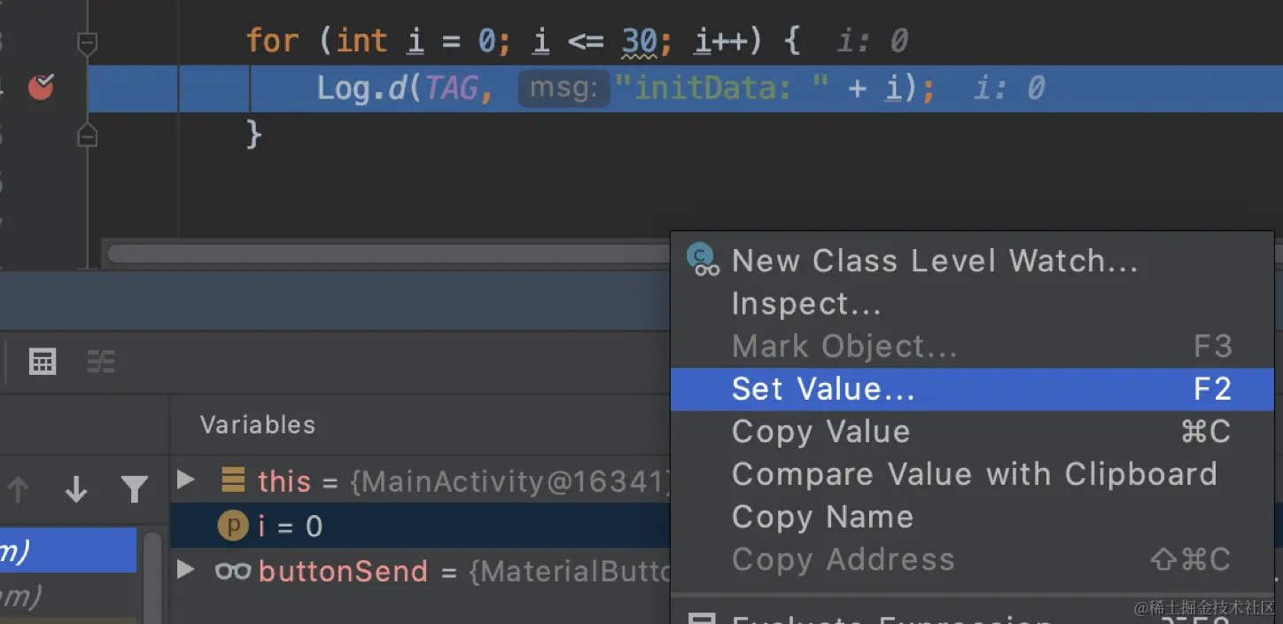Go to the previous frame with up arrow

19,488
